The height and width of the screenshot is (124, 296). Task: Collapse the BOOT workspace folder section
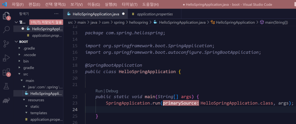[16, 42]
